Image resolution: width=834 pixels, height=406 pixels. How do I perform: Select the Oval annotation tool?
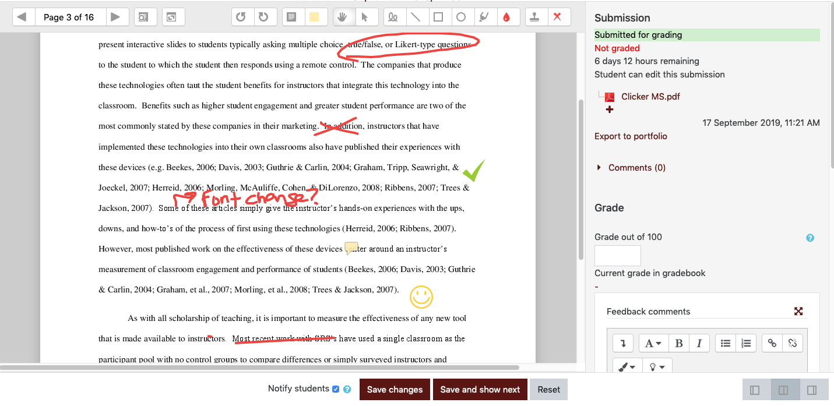tap(462, 17)
